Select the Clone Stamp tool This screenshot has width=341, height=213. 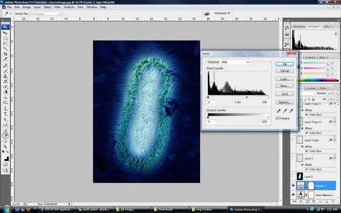5,76
